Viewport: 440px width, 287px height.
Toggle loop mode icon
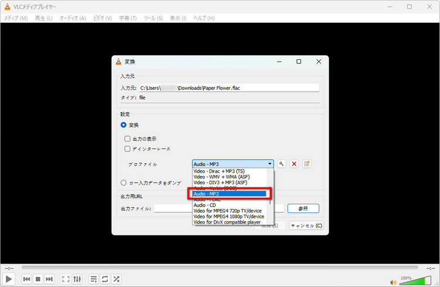coord(105,279)
